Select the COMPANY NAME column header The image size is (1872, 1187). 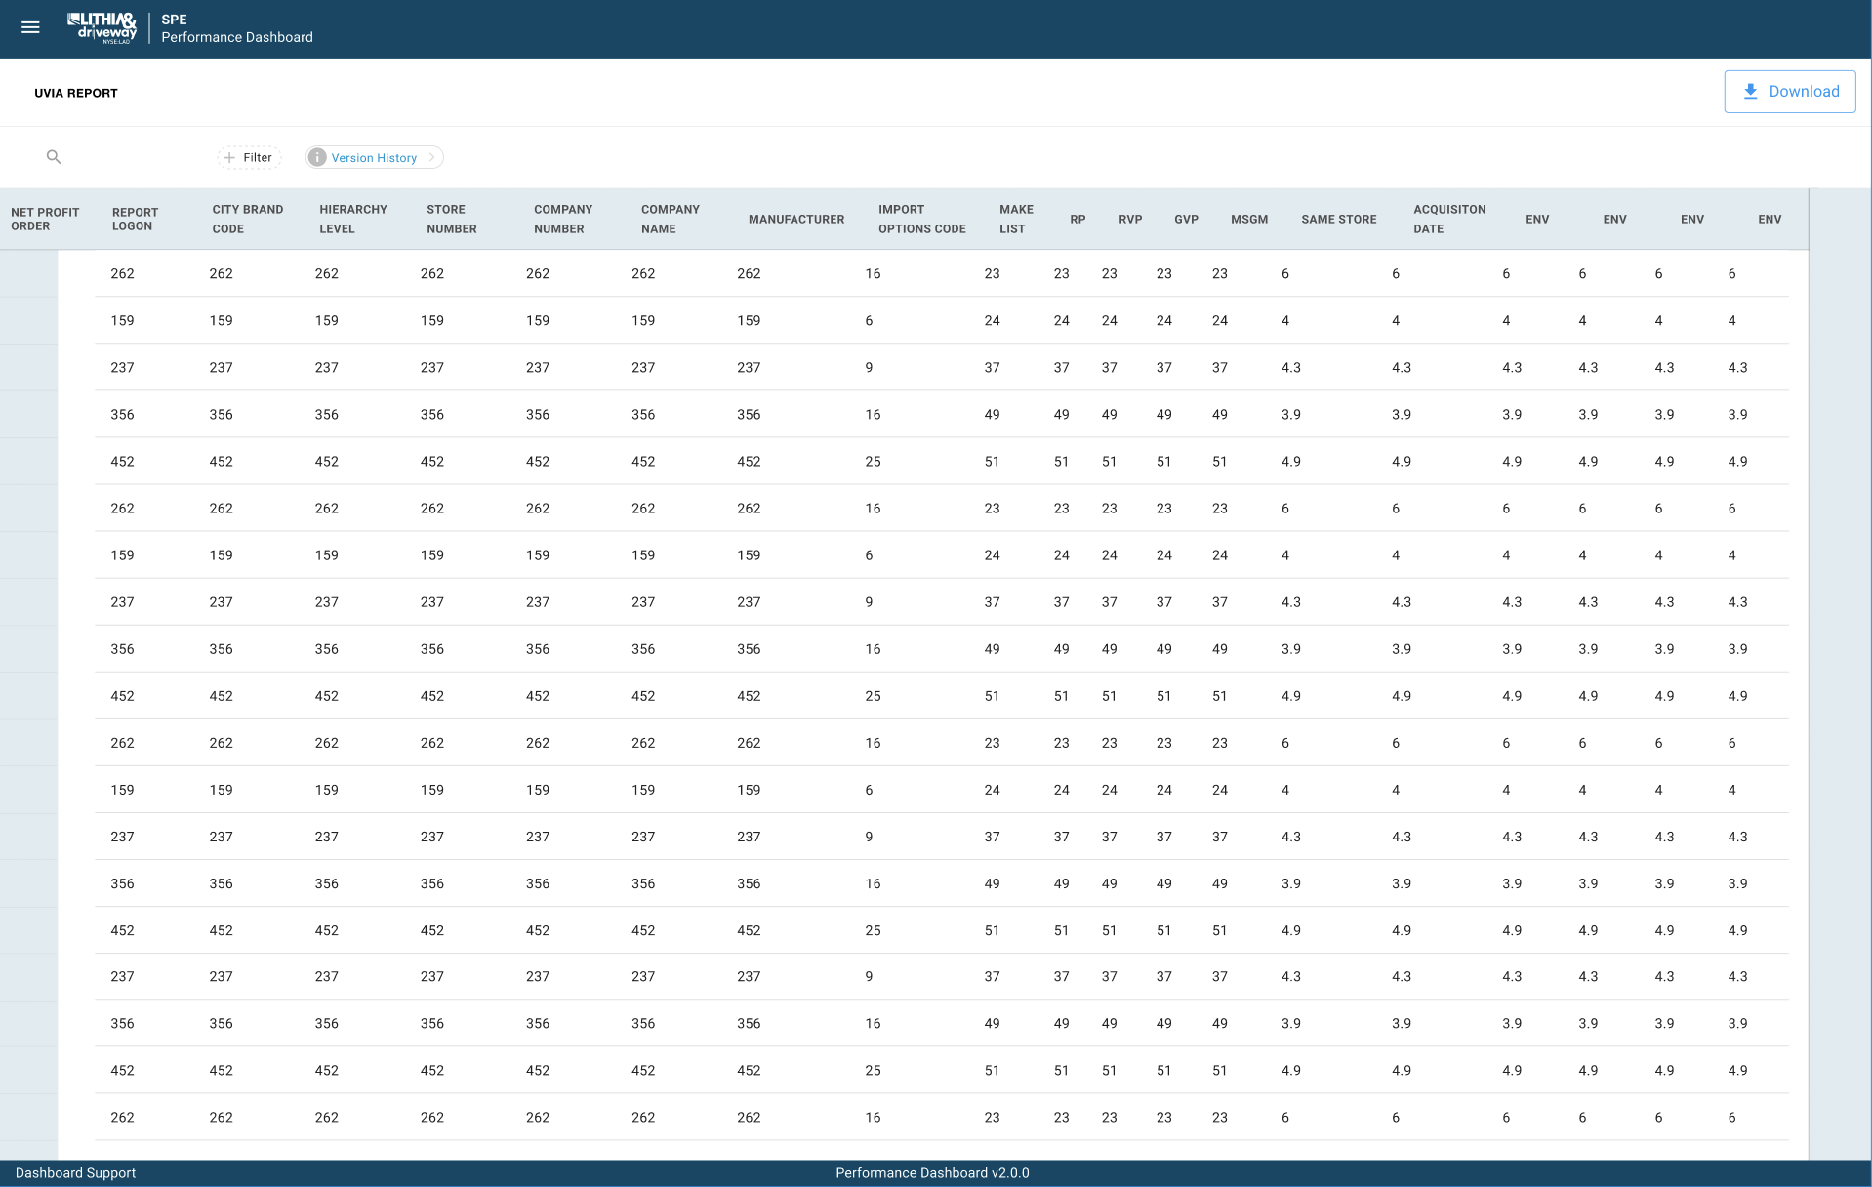(x=671, y=219)
